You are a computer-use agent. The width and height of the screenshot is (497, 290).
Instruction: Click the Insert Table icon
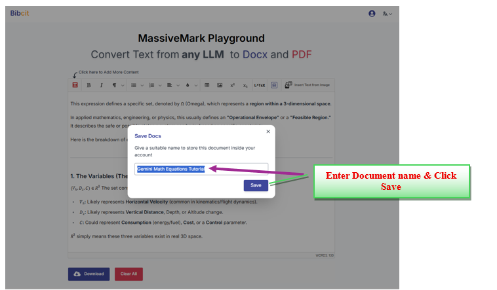click(207, 85)
